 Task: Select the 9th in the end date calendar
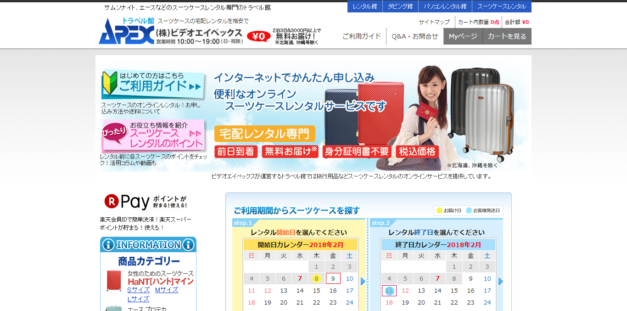click(471, 278)
